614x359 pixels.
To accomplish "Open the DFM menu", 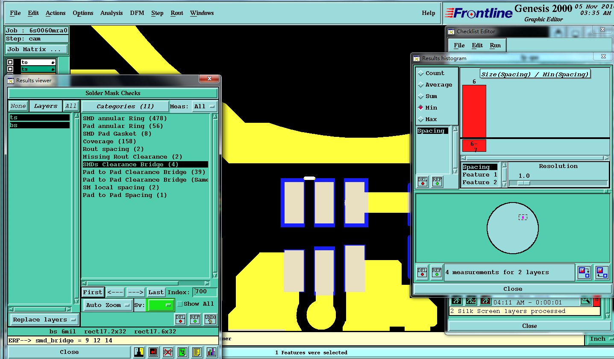I will [x=137, y=13].
